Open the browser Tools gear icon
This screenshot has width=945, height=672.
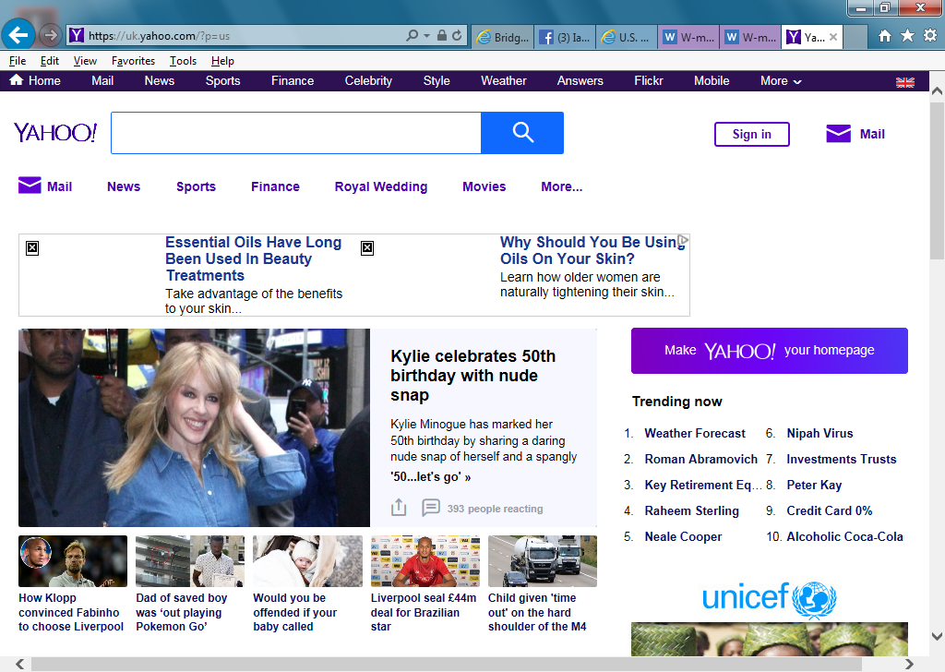(x=930, y=36)
